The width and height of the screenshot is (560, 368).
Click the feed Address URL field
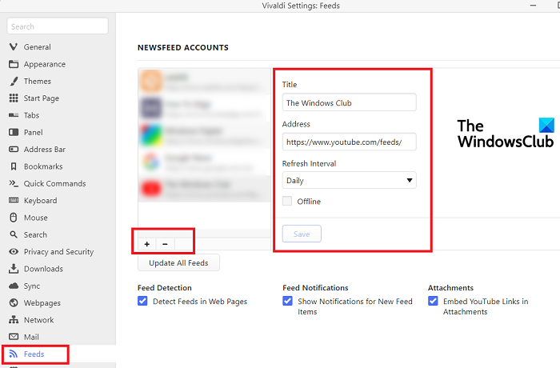point(350,142)
